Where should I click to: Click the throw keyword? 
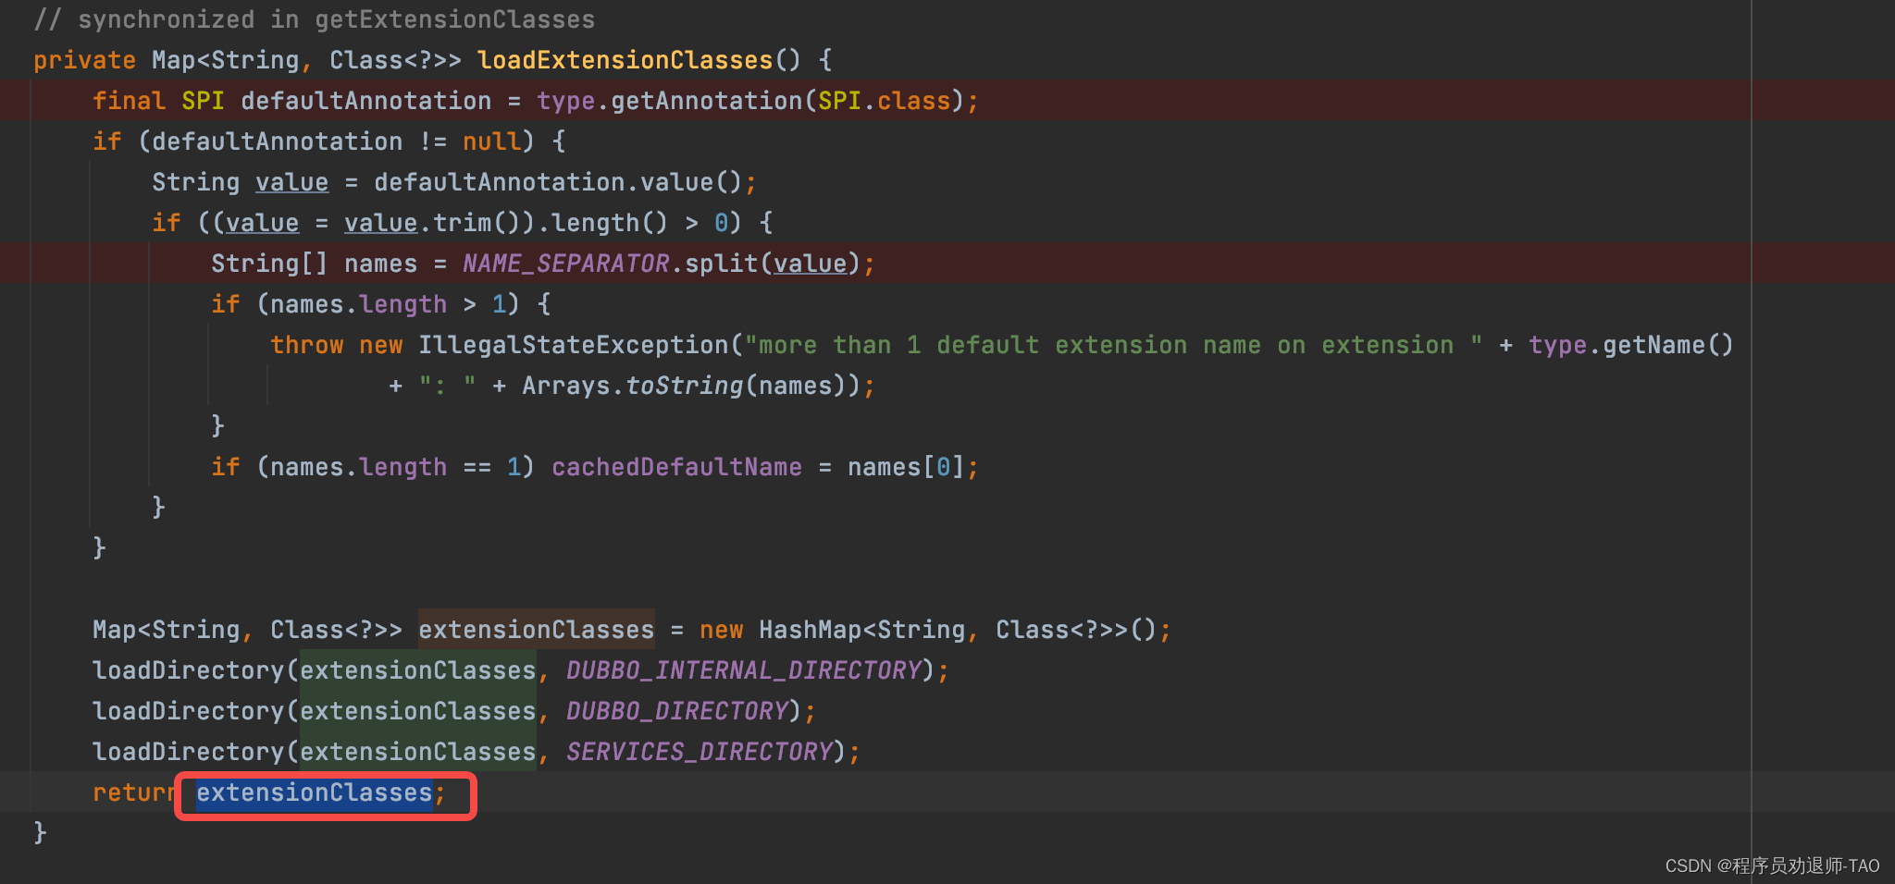pos(306,345)
